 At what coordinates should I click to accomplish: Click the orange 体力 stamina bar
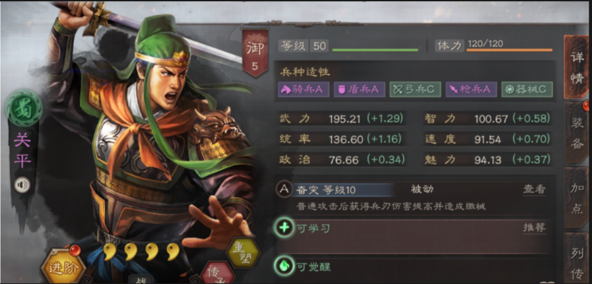510,50
